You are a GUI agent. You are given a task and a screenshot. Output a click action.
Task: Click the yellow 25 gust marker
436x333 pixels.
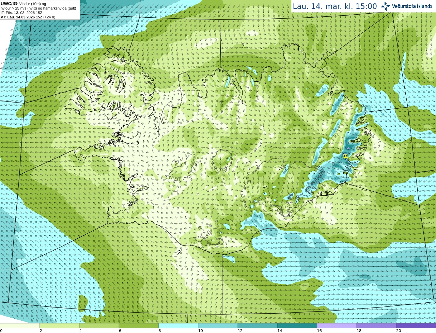point(345,156)
